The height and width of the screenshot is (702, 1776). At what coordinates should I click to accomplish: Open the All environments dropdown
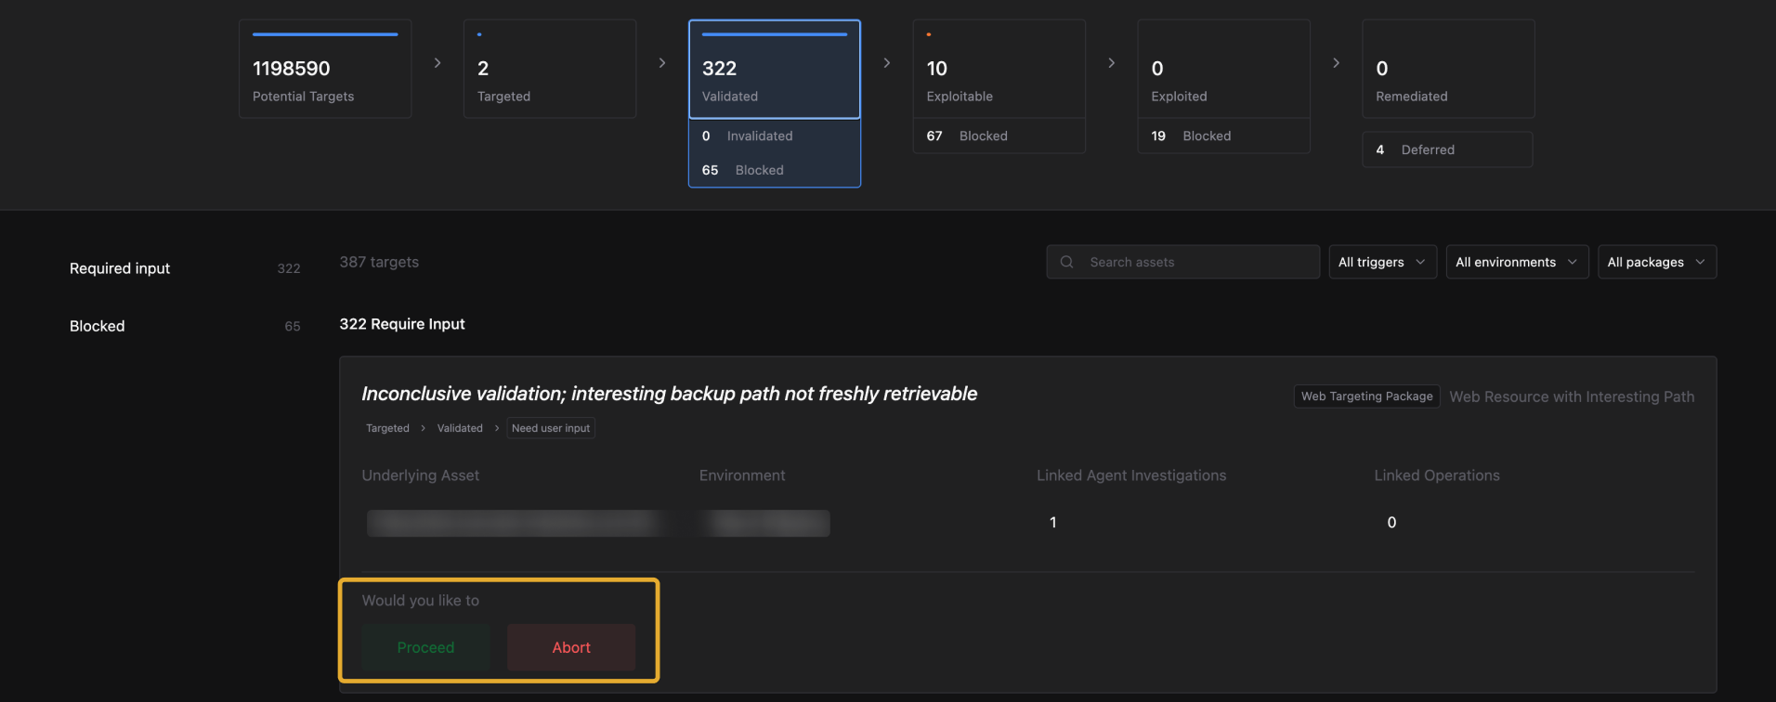1518,262
